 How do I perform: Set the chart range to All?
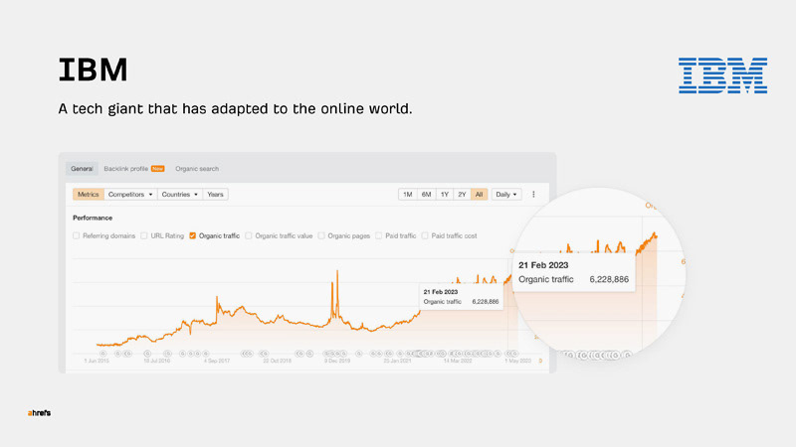pos(480,195)
